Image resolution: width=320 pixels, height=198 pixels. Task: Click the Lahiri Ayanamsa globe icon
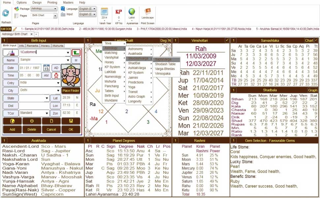click(x=132, y=12)
